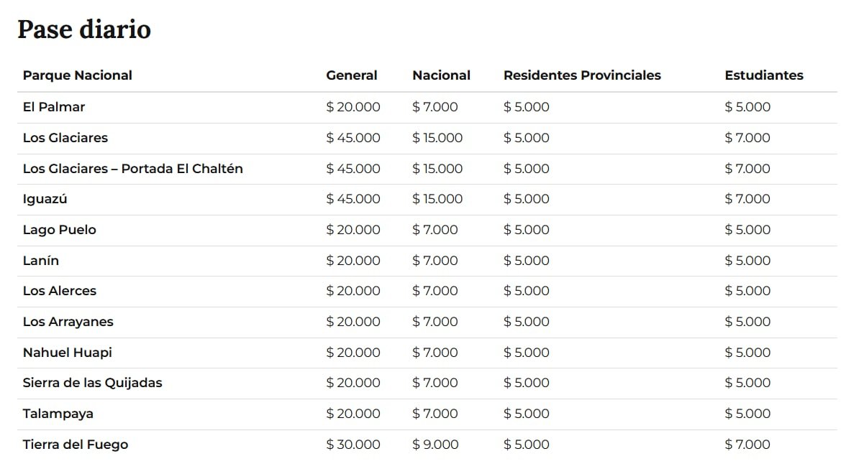Select the Lanín park name
Viewport: 841px width, 469px height.
[x=41, y=261]
